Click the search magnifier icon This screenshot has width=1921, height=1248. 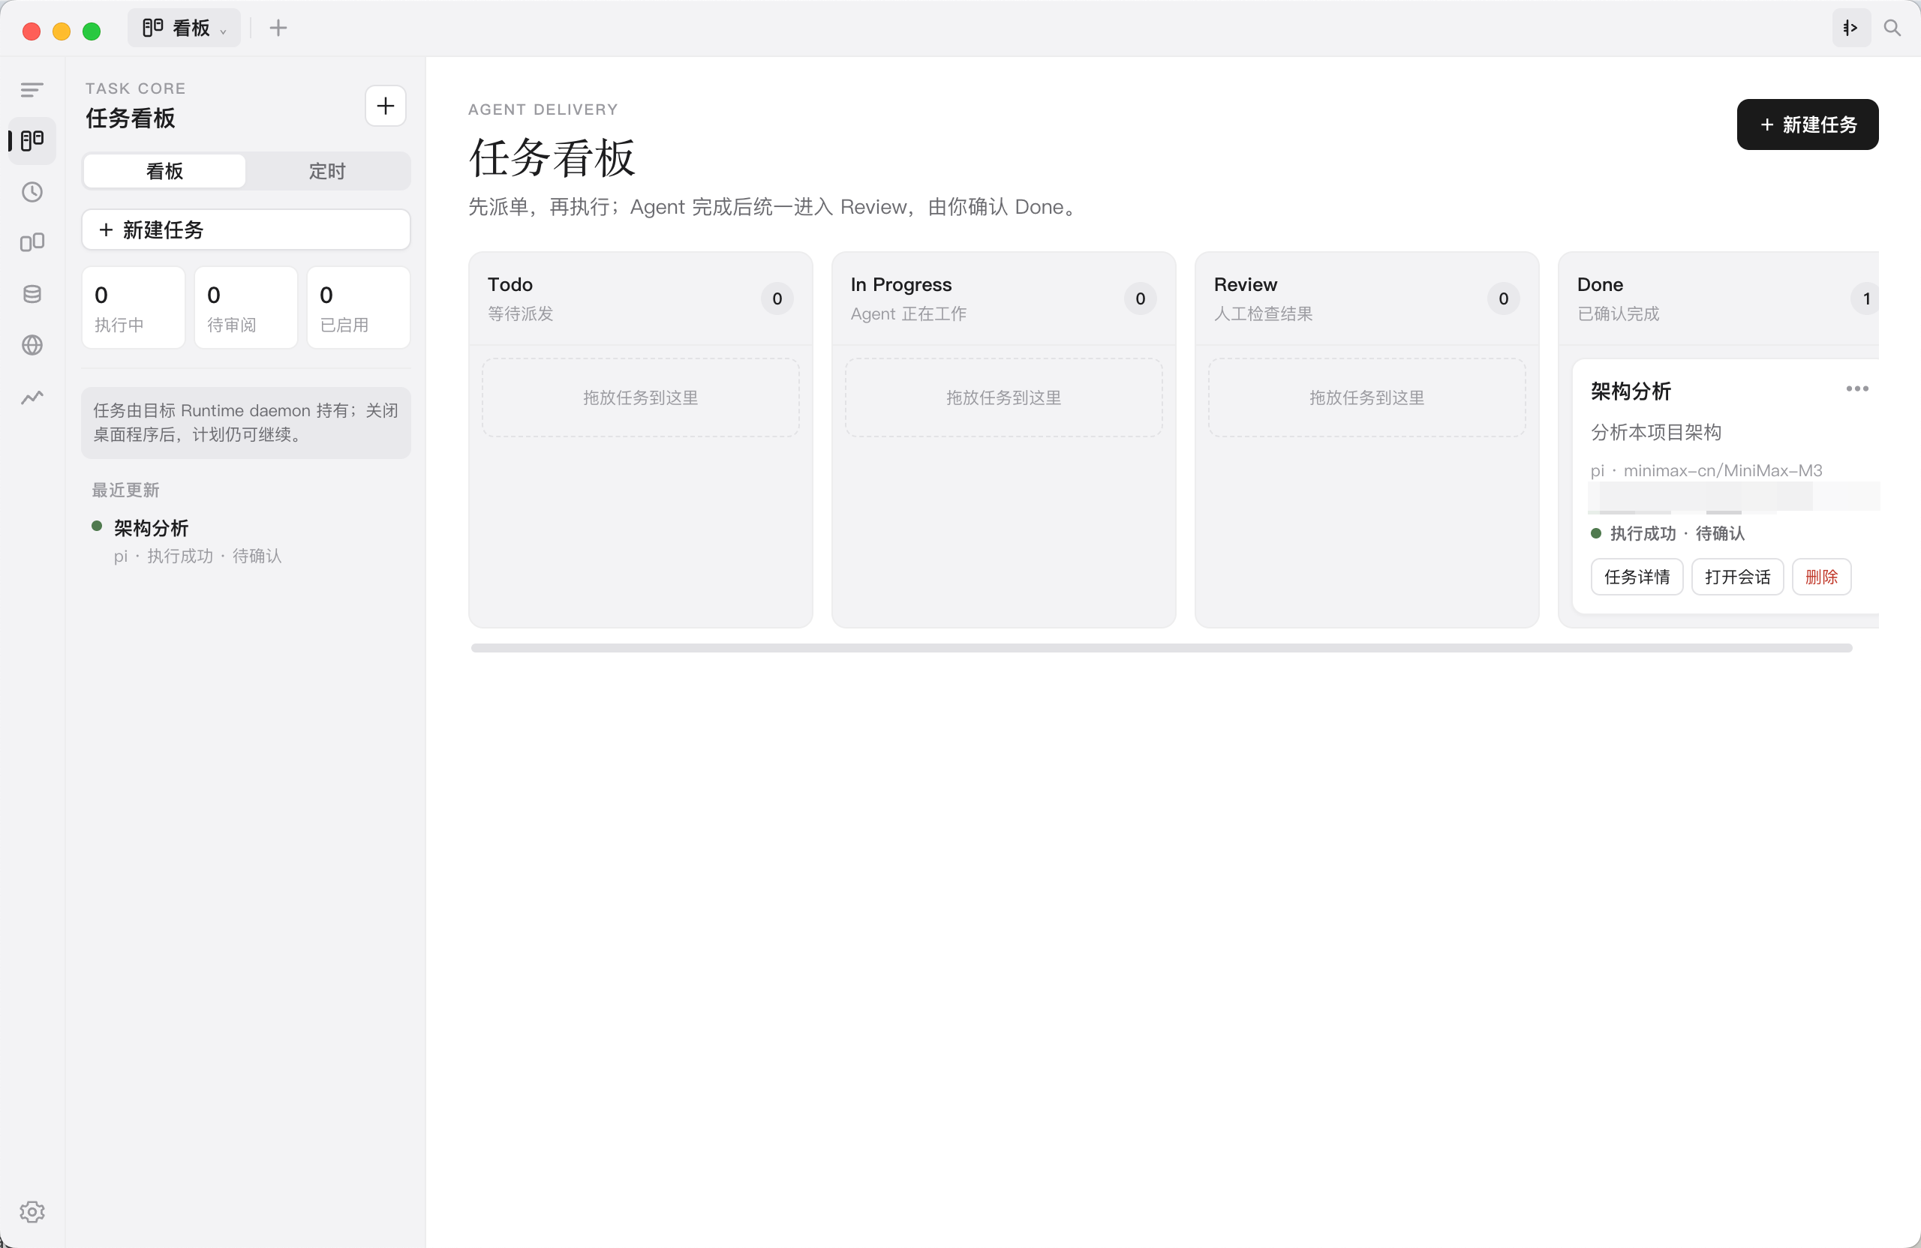tap(1891, 28)
